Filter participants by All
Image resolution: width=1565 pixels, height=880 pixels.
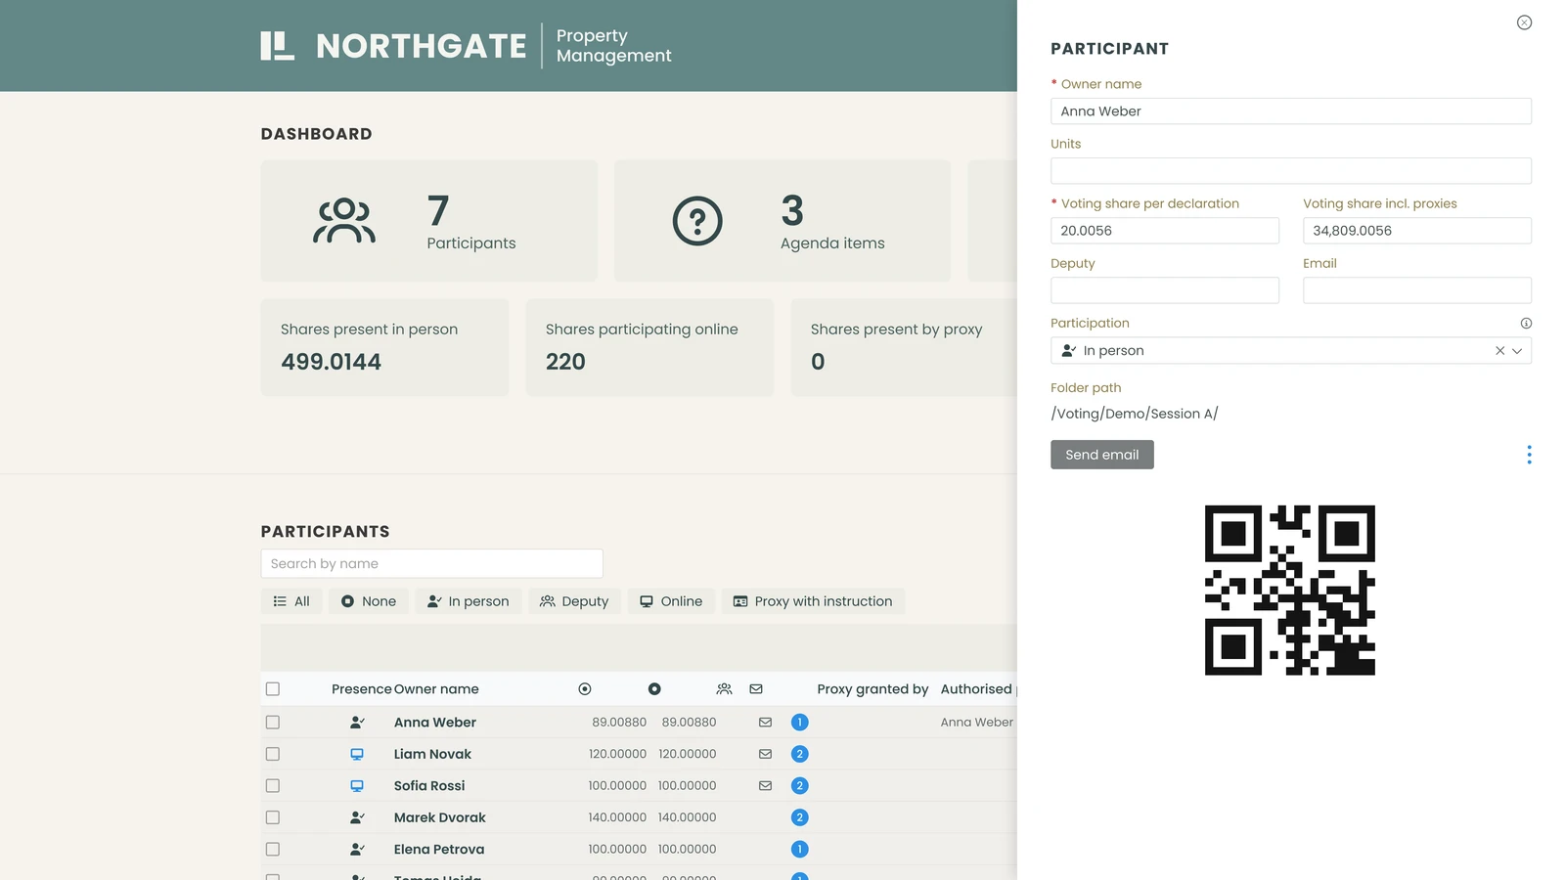pyautogui.click(x=291, y=601)
